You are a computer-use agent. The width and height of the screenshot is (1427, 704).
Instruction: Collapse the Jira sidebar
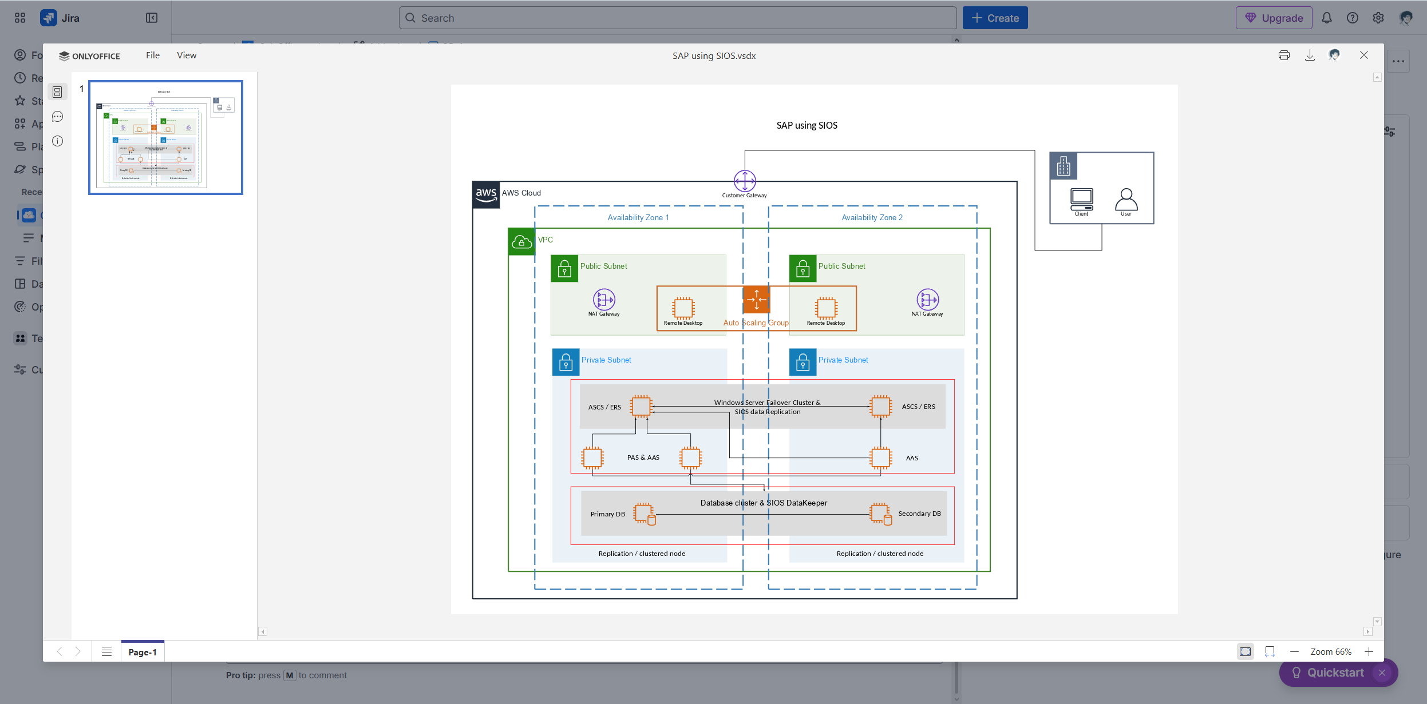click(151, 18)
